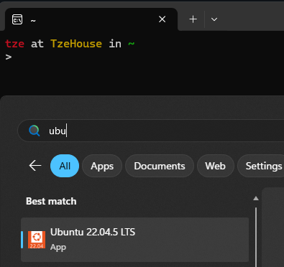Expand the new tab profile dropdown chevron

pyautogui.click(x=214, y=19)
